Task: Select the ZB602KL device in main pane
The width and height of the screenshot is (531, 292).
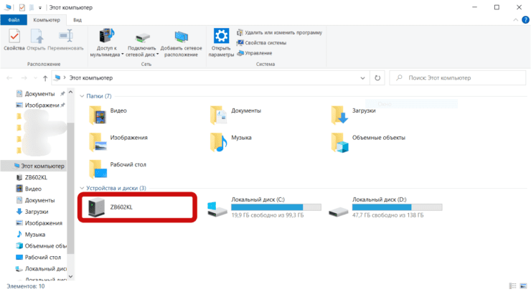Action: pyautogui.click(x=137, y=207)
